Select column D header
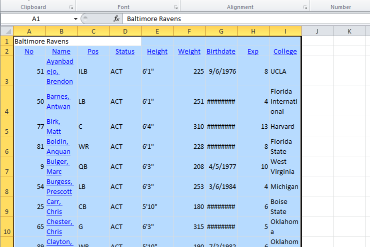Screen dimensions: 370x247 pyautogui.click(x=125, y=31)
